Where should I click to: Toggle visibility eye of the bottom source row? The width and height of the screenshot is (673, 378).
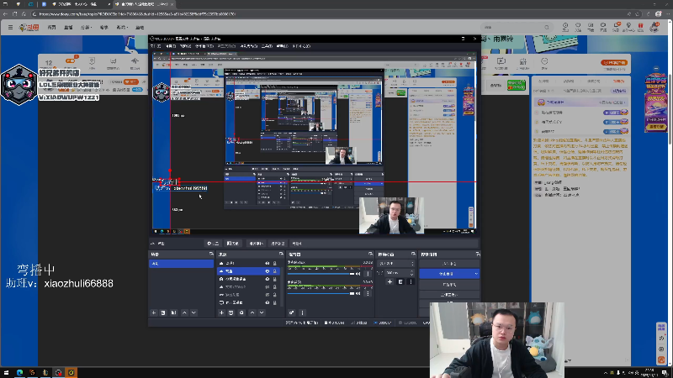268,302
